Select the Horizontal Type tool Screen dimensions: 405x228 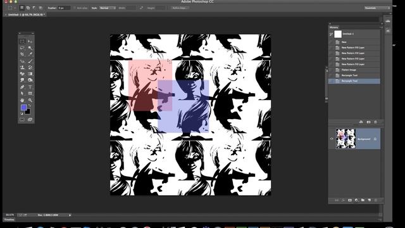tap(30, 87)
